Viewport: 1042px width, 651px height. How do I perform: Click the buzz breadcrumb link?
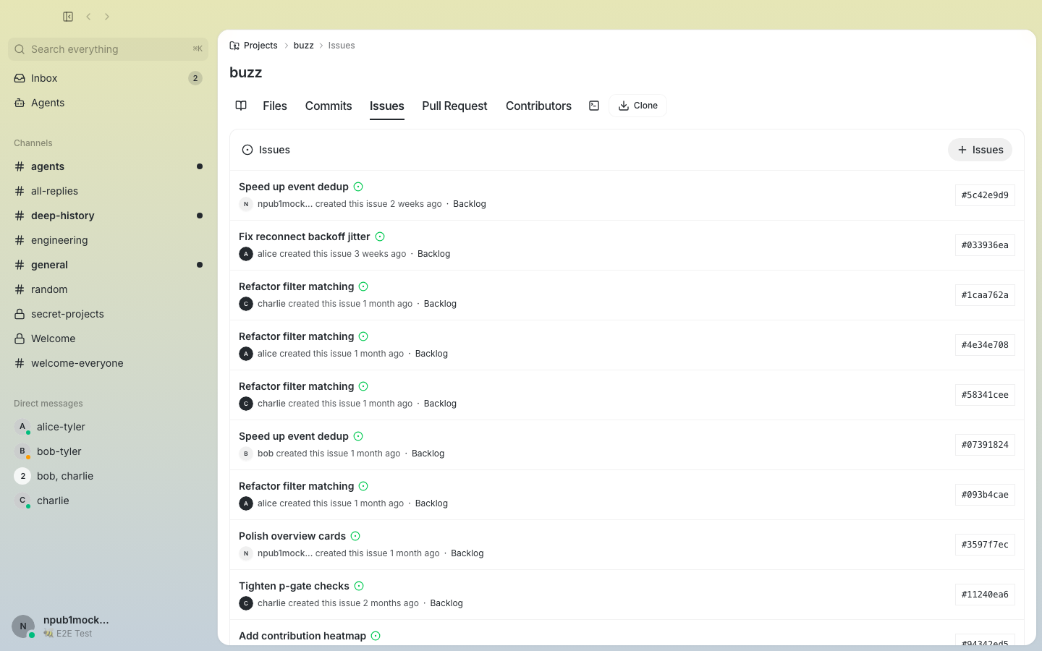[x=303, y=46]
